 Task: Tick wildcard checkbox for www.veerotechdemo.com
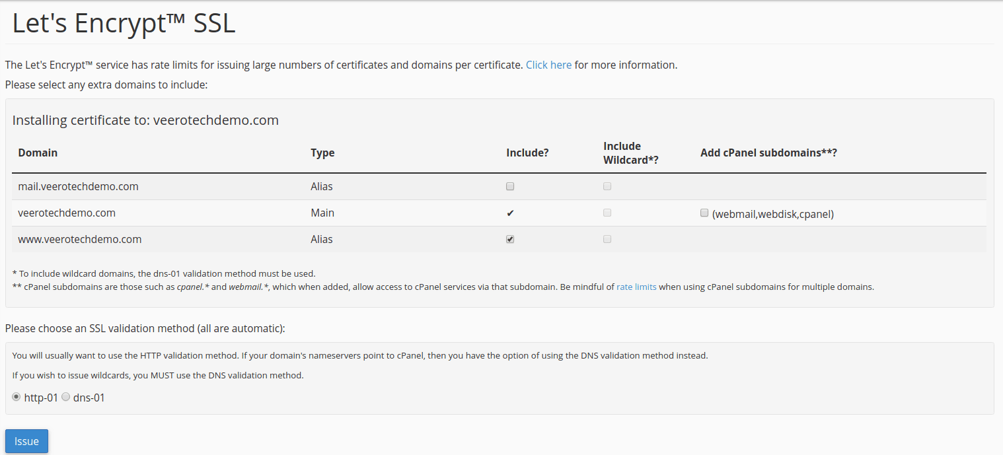(x=607, y=239)
